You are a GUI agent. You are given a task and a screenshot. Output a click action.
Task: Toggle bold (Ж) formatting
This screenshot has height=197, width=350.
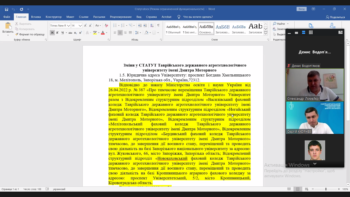(x=52, y=33)
